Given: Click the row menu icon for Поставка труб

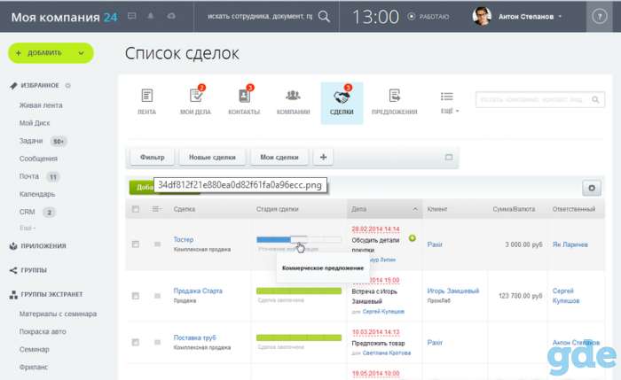Looking at the screenshot, I should point(157,342).
